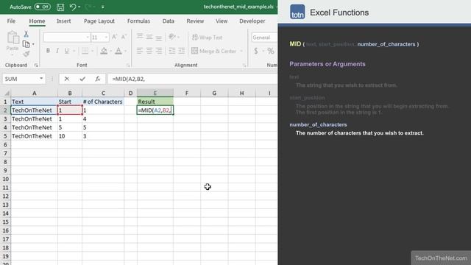
Task: Open the font name dropdown arrow
Action: (x=88, y=38)
